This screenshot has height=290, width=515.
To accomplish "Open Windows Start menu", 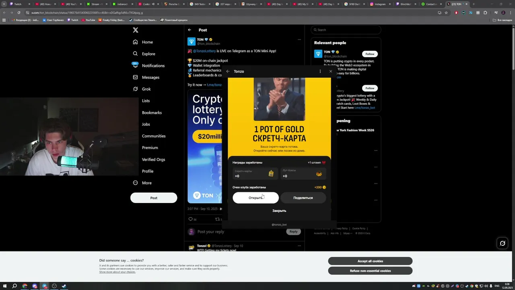I will click(4, 286).
